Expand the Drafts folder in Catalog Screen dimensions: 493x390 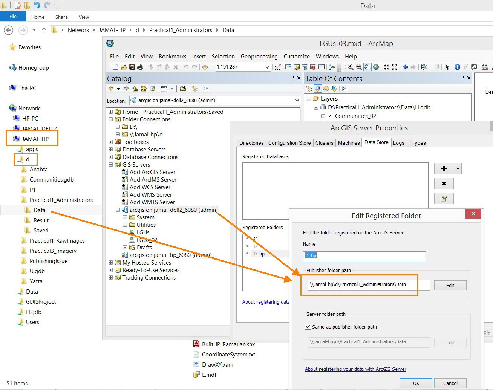pos(125,248)
